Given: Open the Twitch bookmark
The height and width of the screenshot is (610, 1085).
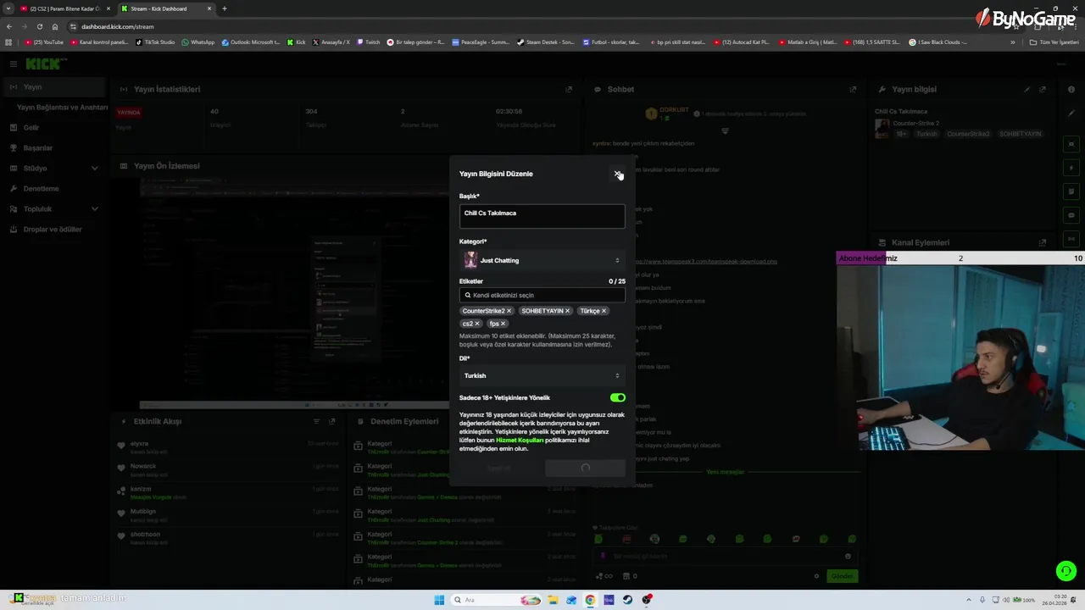Looking at the screenshot, I should click(x=369, y=42).
